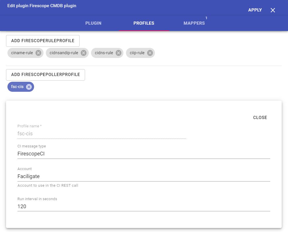The image size is (288, 232).
Task: Edit the Run interval in seconds field
Action: click(x=144, y=206)
